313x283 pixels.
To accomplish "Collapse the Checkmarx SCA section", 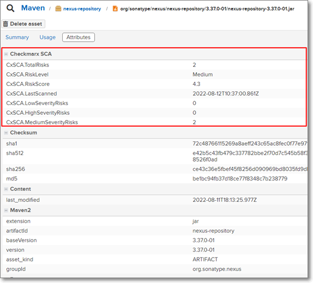I will tap(6, 54).
